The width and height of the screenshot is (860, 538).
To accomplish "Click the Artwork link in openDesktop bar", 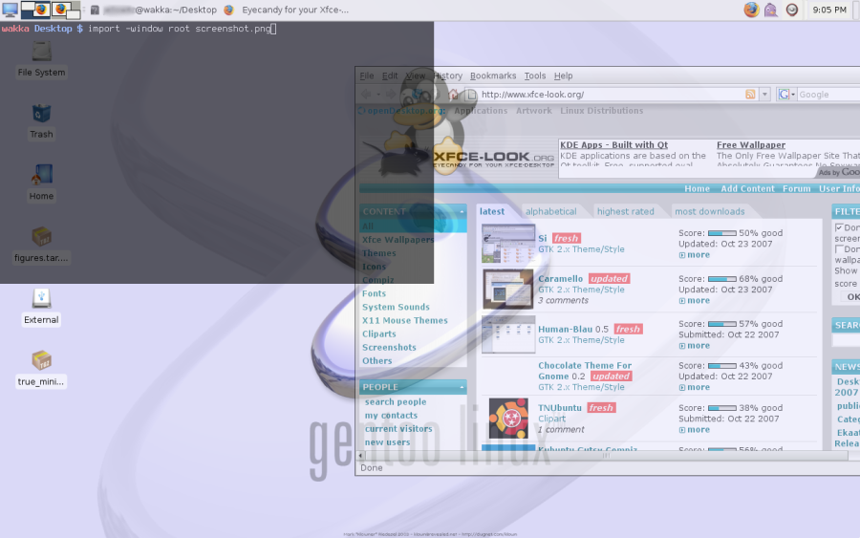I will pos(533,110).
